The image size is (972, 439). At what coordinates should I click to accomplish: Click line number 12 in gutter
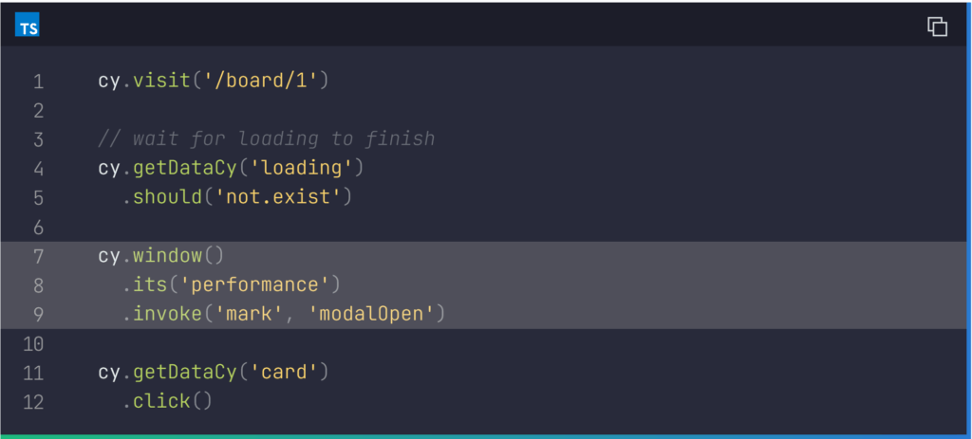(x=33, y=402)
